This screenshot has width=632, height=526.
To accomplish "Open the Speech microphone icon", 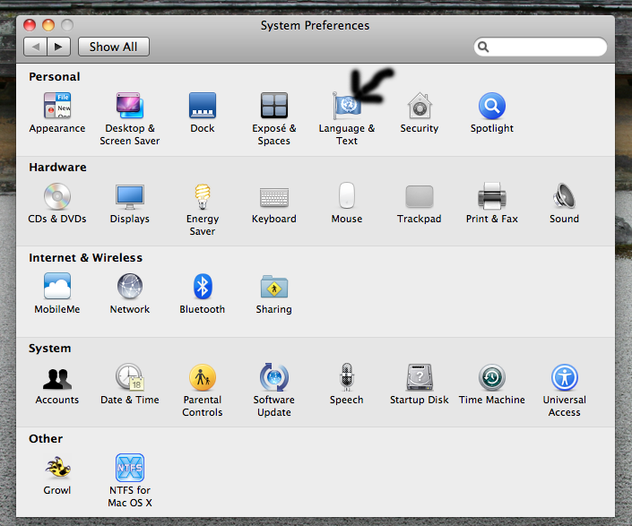I will (347, 377).
